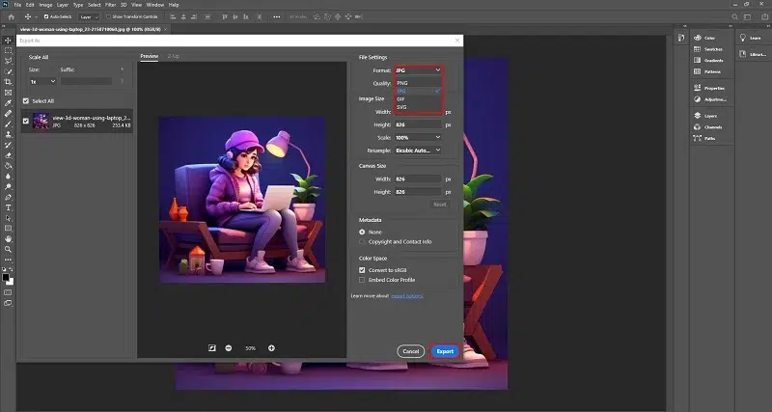Open the export options link
772x412 pixels.
pyautogui.click(x=407, y=296)
